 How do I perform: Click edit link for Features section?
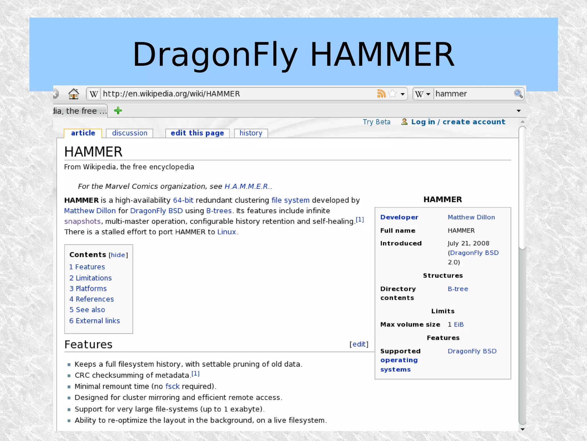(359, 344)
